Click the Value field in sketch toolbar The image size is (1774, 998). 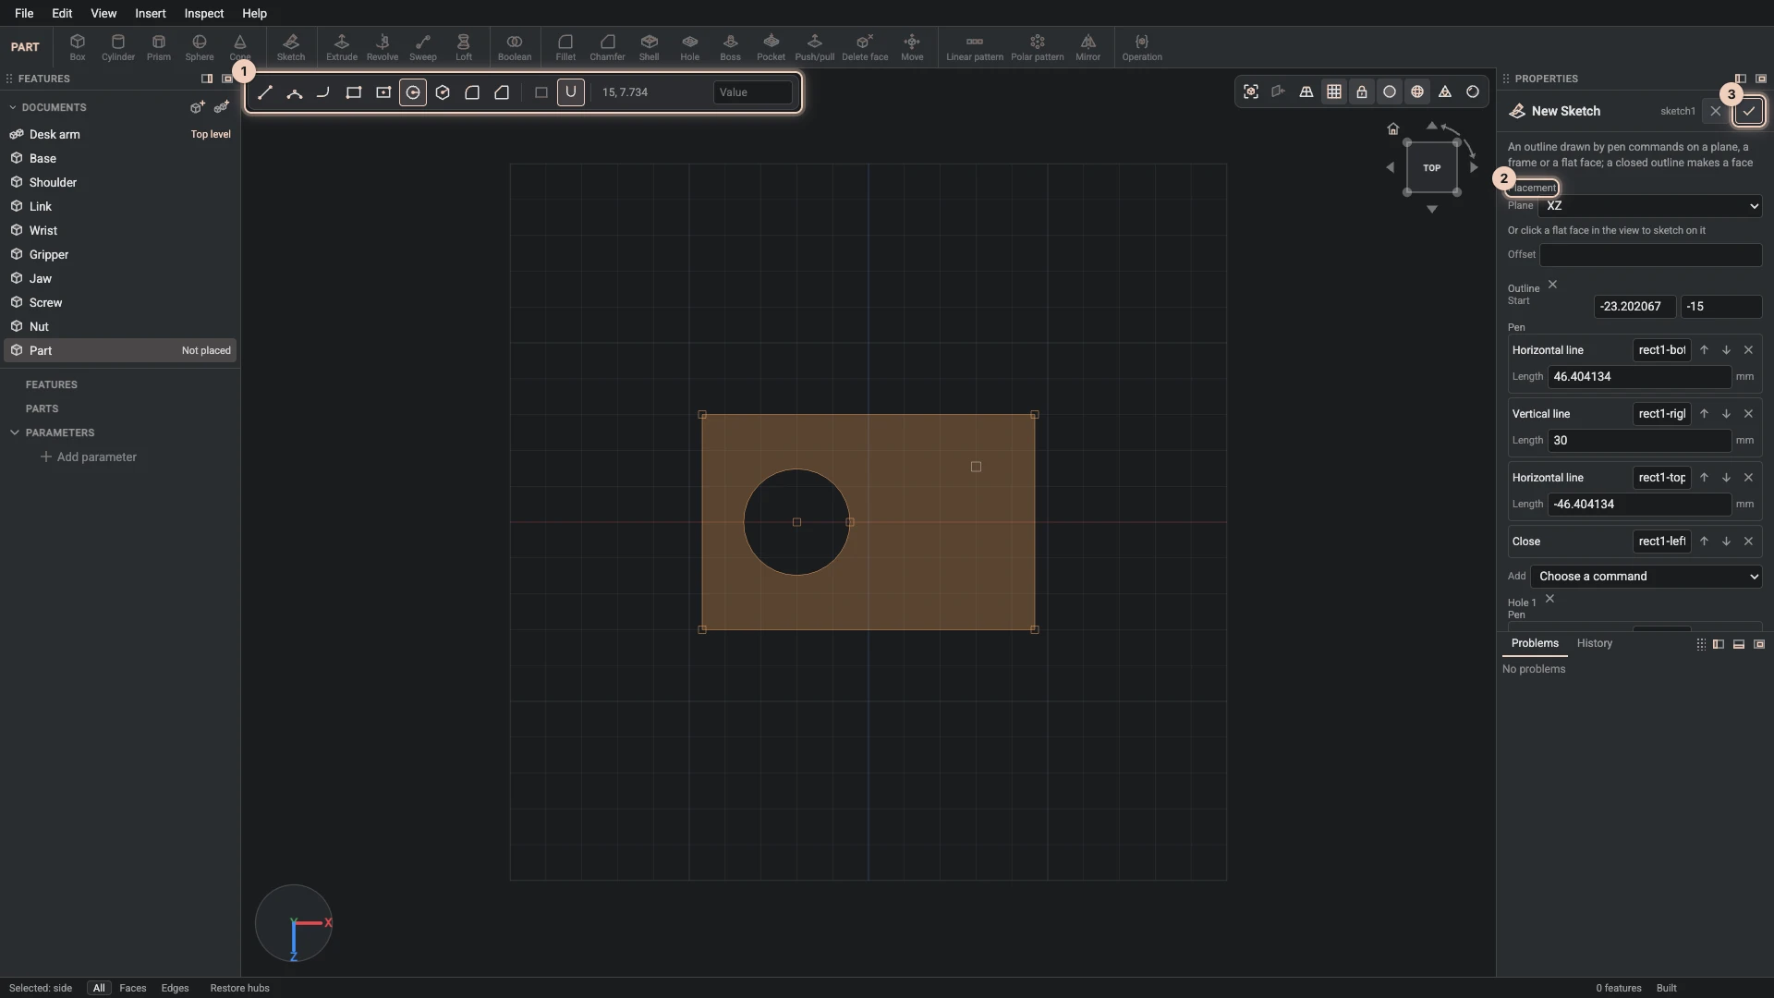[753, 92]
